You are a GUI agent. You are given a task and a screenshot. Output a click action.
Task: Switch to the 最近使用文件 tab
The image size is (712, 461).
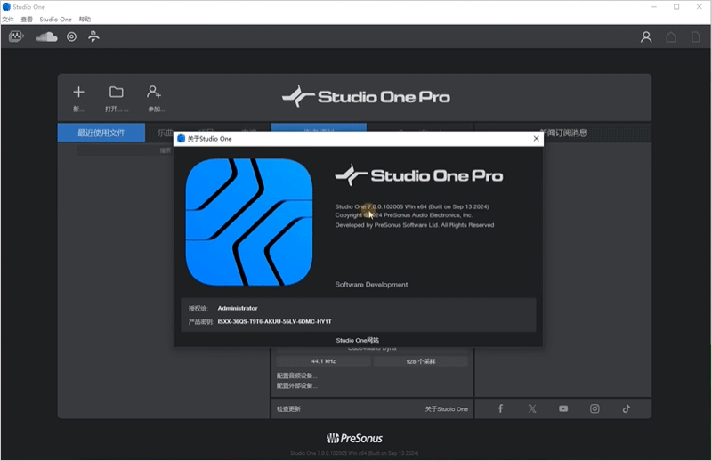point(101,133)
